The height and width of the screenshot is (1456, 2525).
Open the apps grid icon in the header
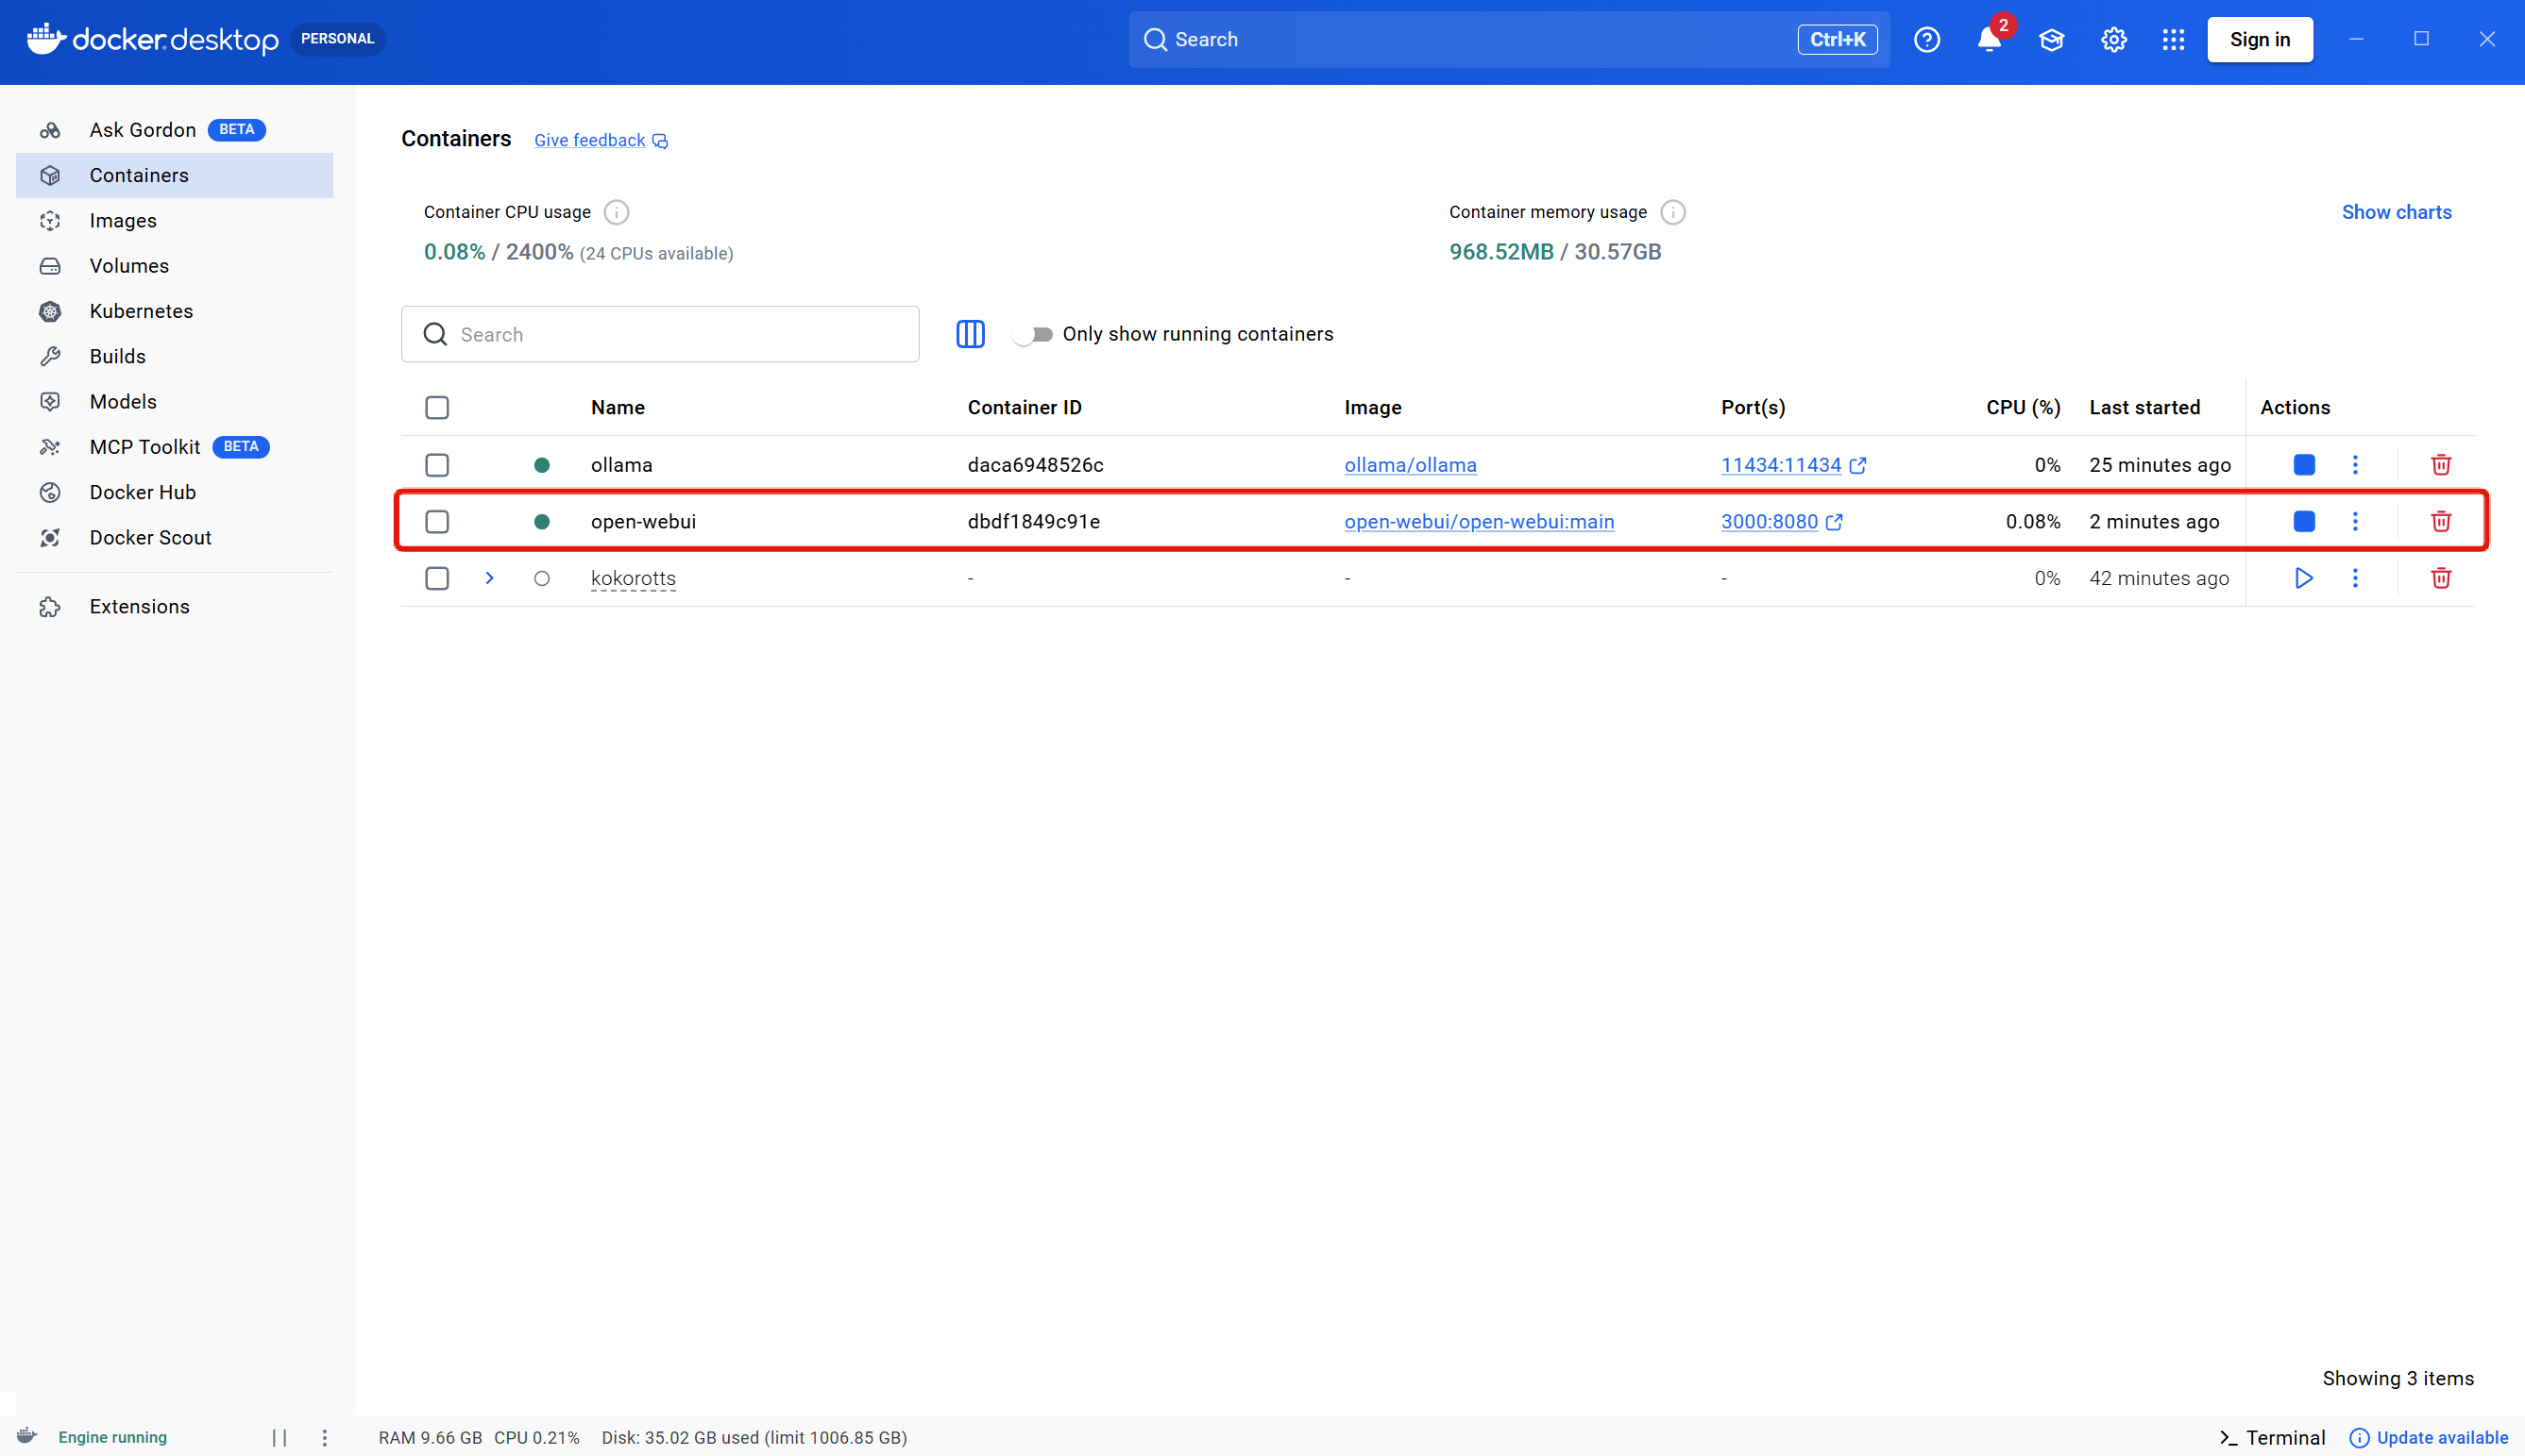pos(2173,40)
